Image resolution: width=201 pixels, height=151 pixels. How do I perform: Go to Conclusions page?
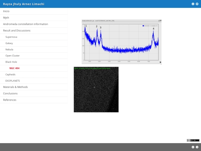pos(34,94)
